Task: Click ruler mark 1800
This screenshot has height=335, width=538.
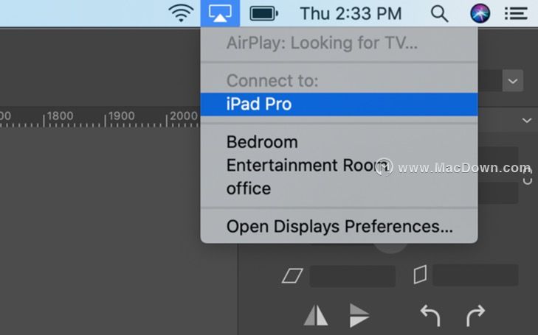Action: click(x=60, y=116)
